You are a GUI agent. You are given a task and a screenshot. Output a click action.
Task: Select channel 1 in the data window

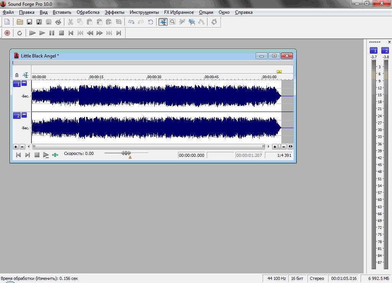[17, 84]
